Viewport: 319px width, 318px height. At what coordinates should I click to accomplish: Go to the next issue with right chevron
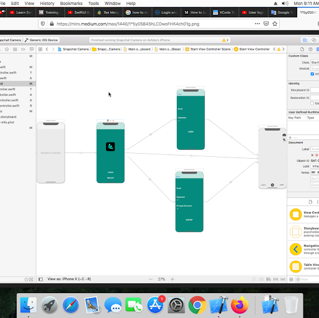point(283,49)
